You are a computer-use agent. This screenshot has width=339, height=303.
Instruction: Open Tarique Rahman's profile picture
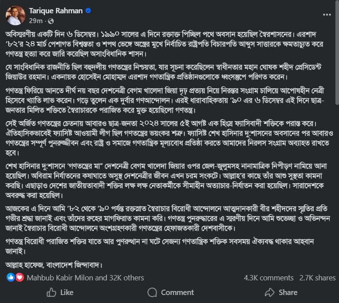pyautogui.click(x=16, y=16)
